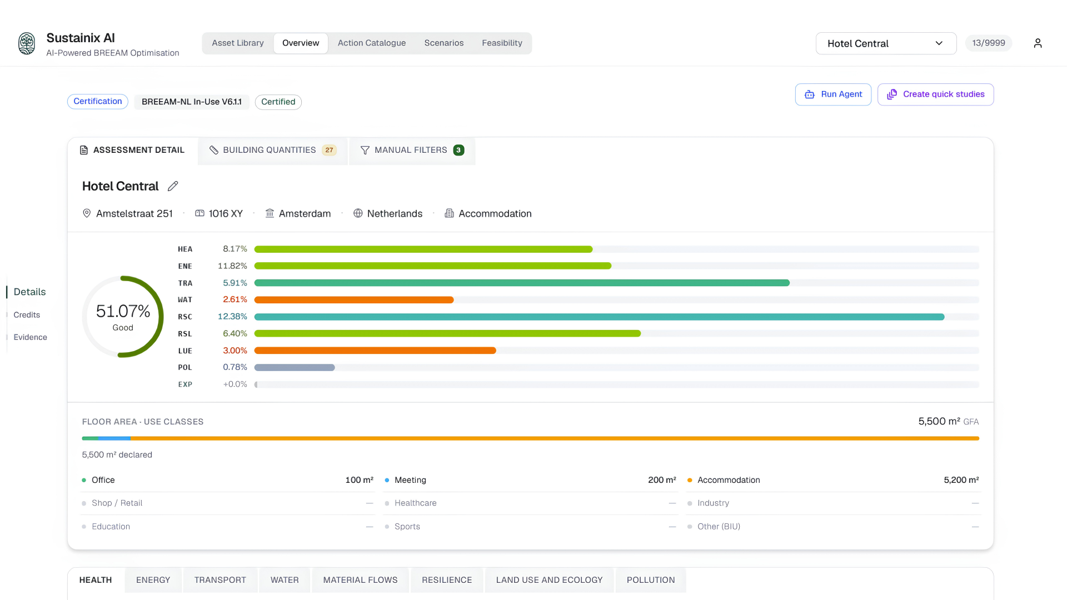Click the BREEAM-NL In-Use V6.1.1 label

[192, 102]
